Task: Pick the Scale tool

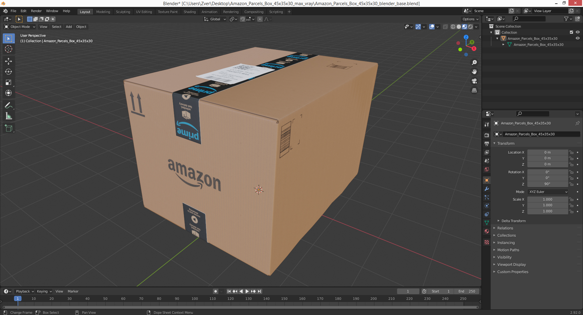Action: pos(9,82)
